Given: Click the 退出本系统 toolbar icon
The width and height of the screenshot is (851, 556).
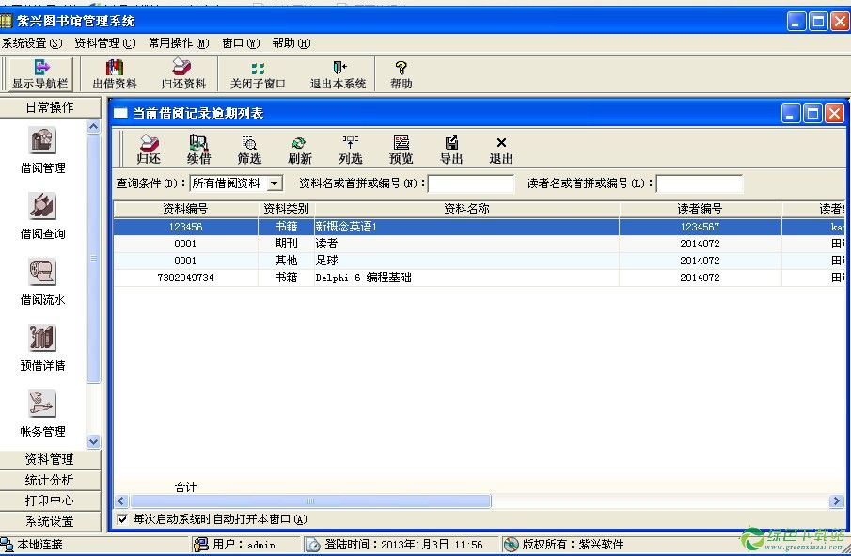Looking at the screenshot, I should tap(338, 74).
